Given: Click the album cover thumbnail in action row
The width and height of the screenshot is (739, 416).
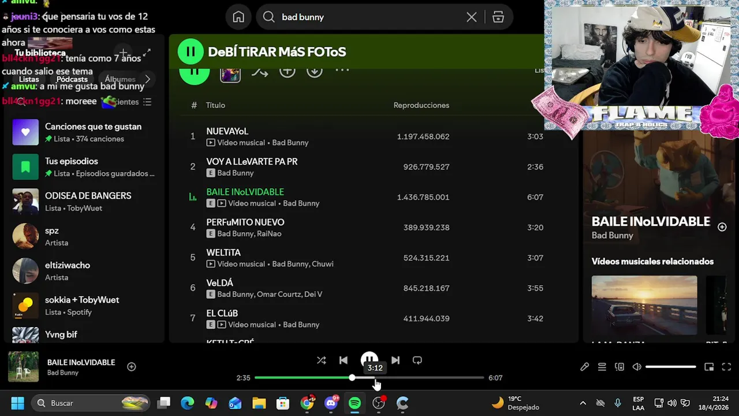Looking at the screenshot, I should [x=230, y=73].
